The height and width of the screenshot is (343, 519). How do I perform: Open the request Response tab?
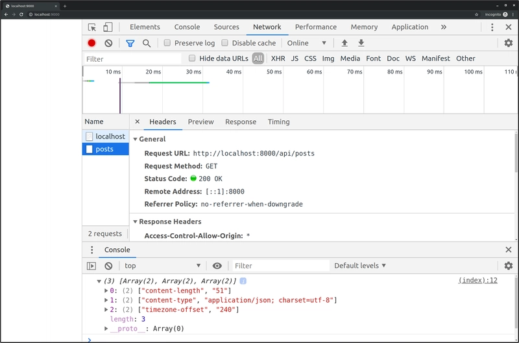[241, 122]
